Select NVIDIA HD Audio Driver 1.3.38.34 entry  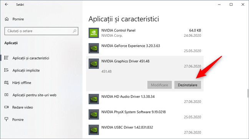(128, 96)
